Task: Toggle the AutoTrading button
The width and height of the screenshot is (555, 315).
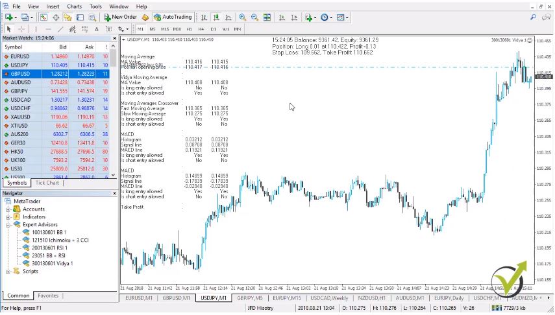Action: 173,17
